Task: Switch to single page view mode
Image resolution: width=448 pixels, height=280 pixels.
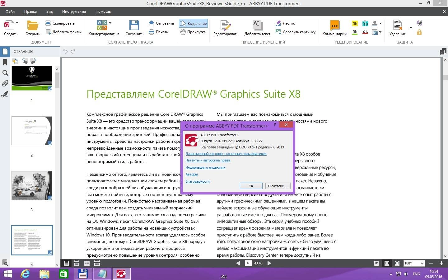Action: click(x=66, y=263)
